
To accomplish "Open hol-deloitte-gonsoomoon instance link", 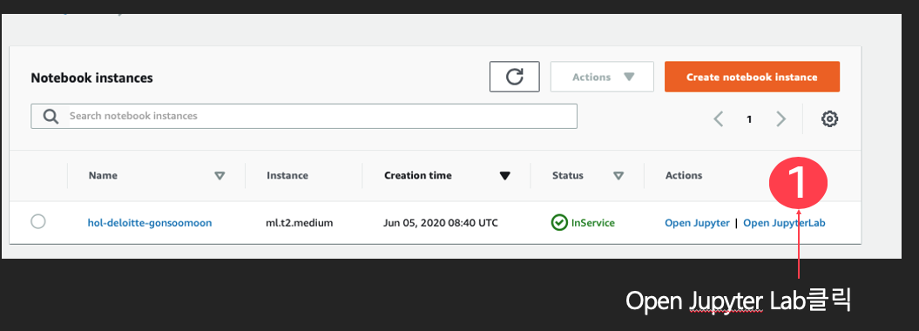I will tap(150, 223).
